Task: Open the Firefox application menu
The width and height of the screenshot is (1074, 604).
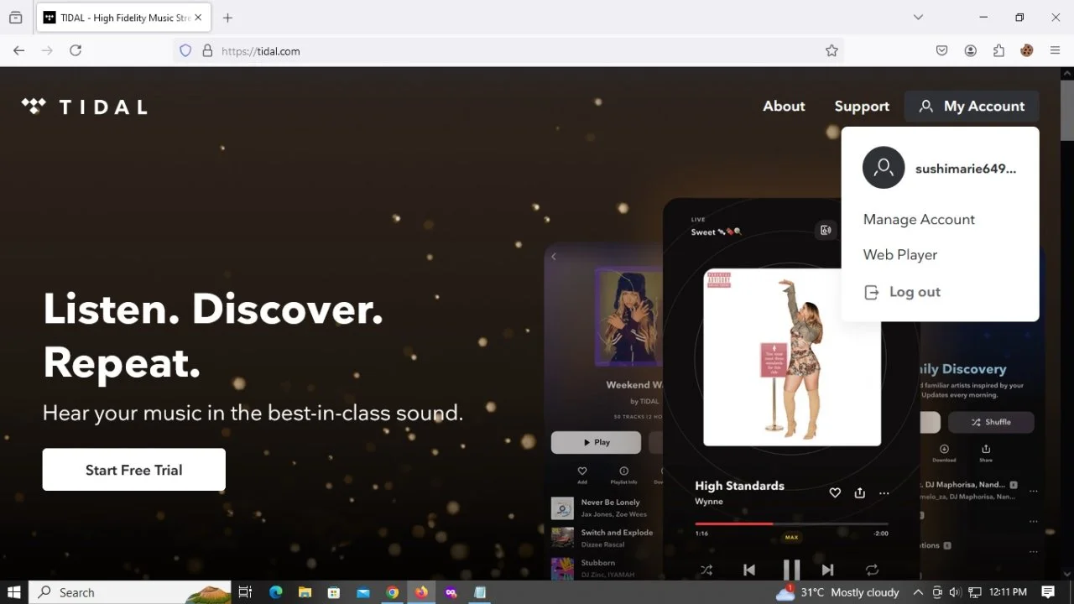Action: (1056, 50)
